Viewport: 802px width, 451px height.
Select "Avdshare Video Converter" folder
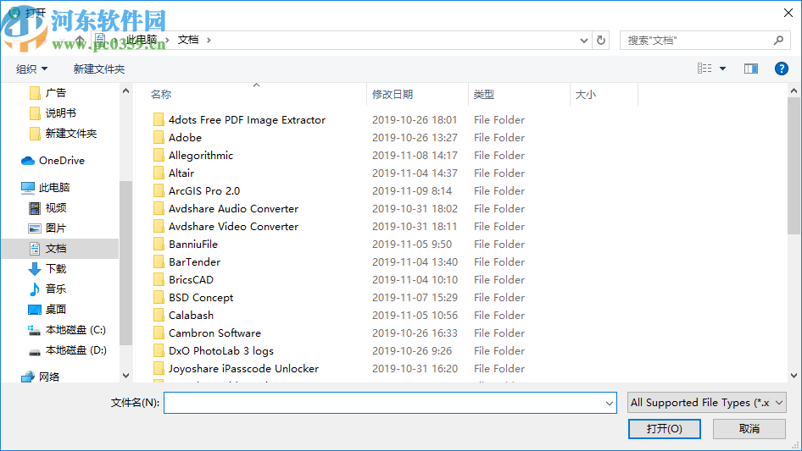point(233,227)
